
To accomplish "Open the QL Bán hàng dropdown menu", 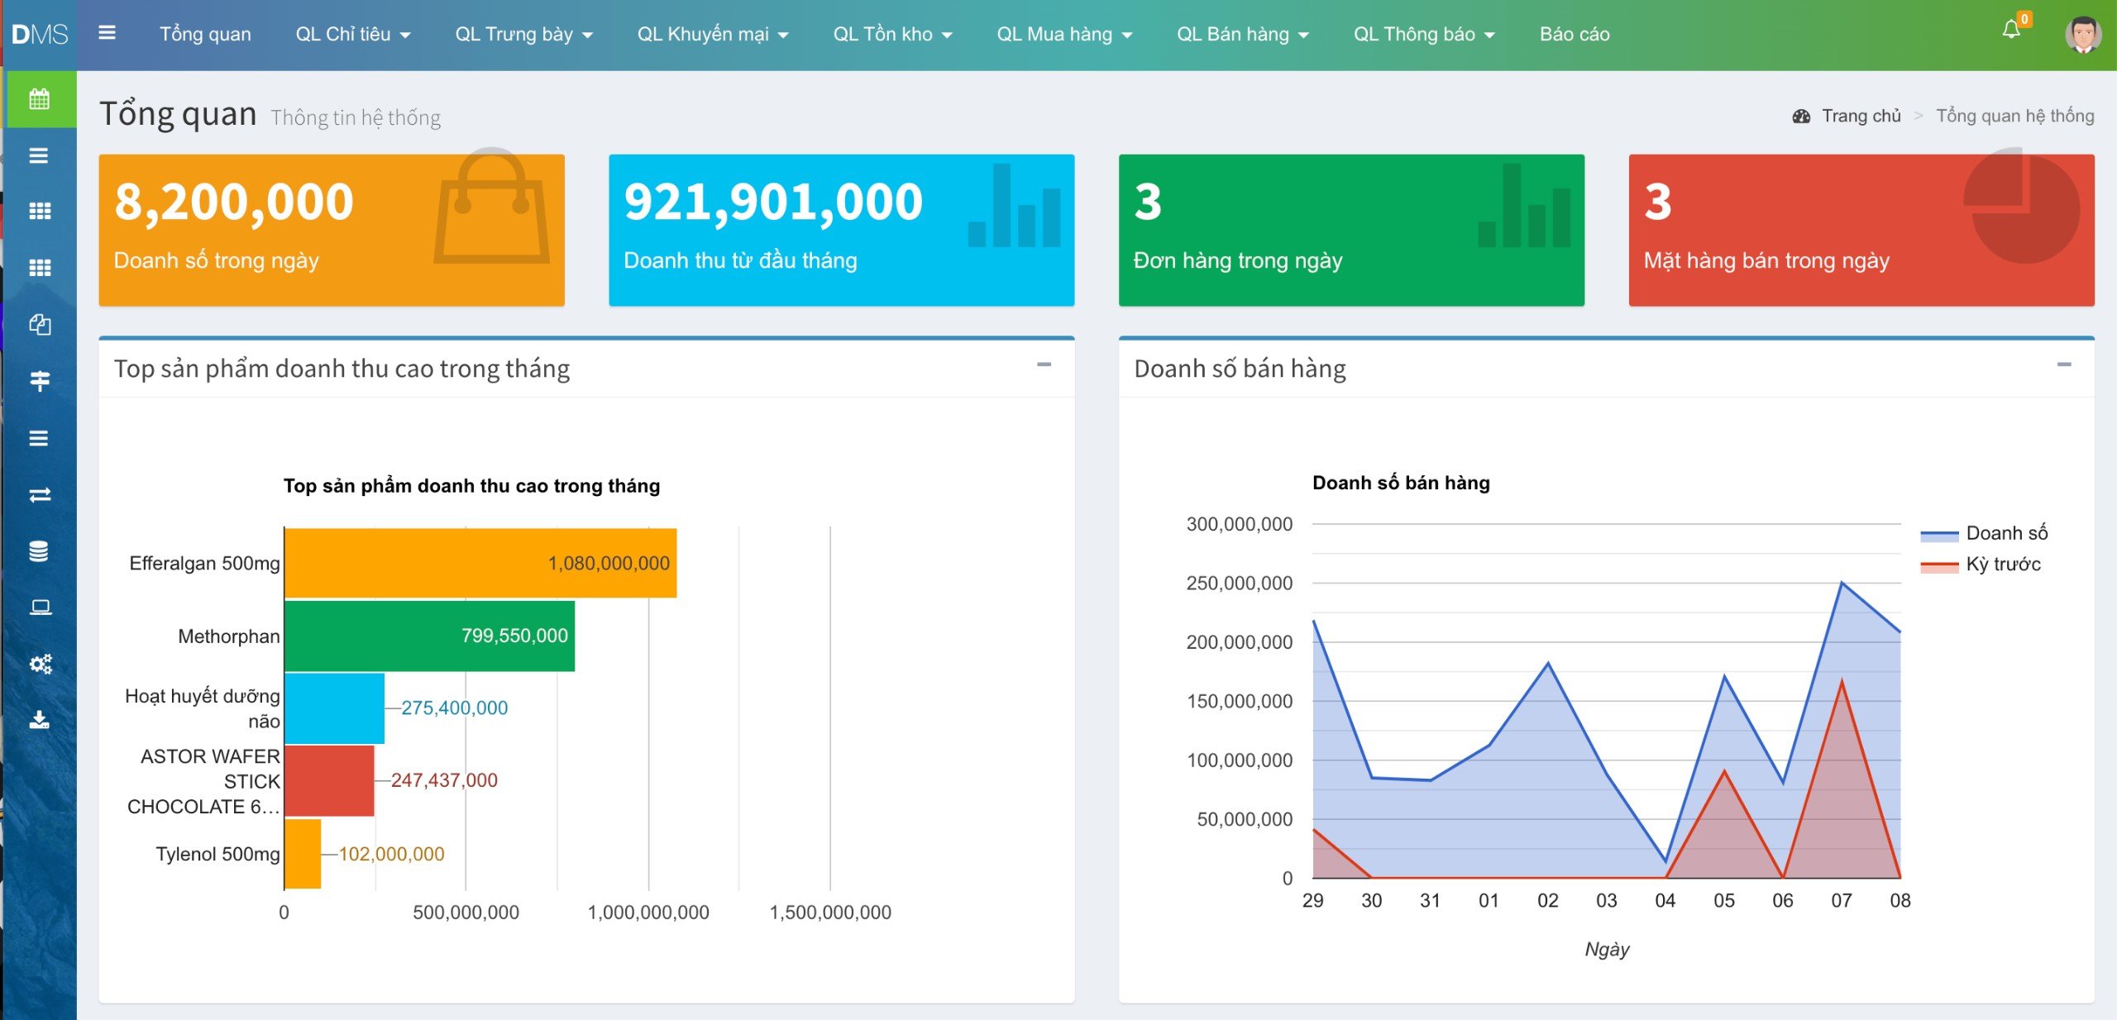I will tap(1242, 34).
